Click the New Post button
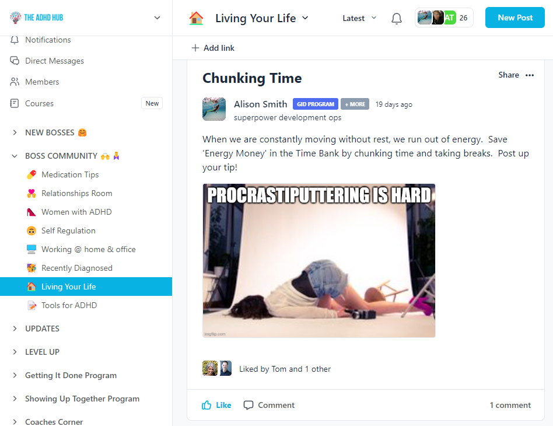The height and width of the screenshot is (426, 553). coord(515,18)
